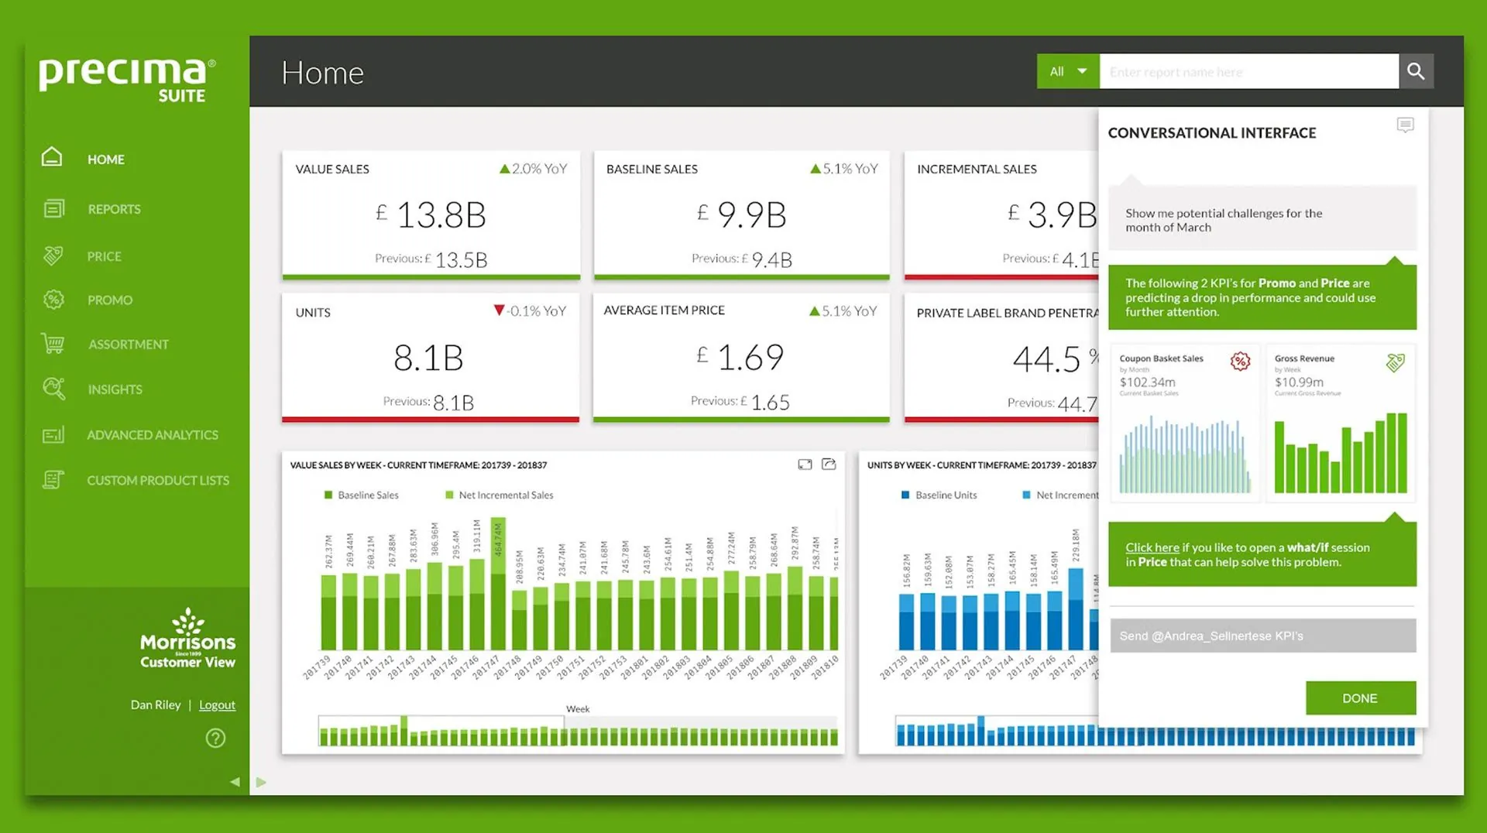Toggle Baseline Sales legend swatch

[x=328, y=495]
